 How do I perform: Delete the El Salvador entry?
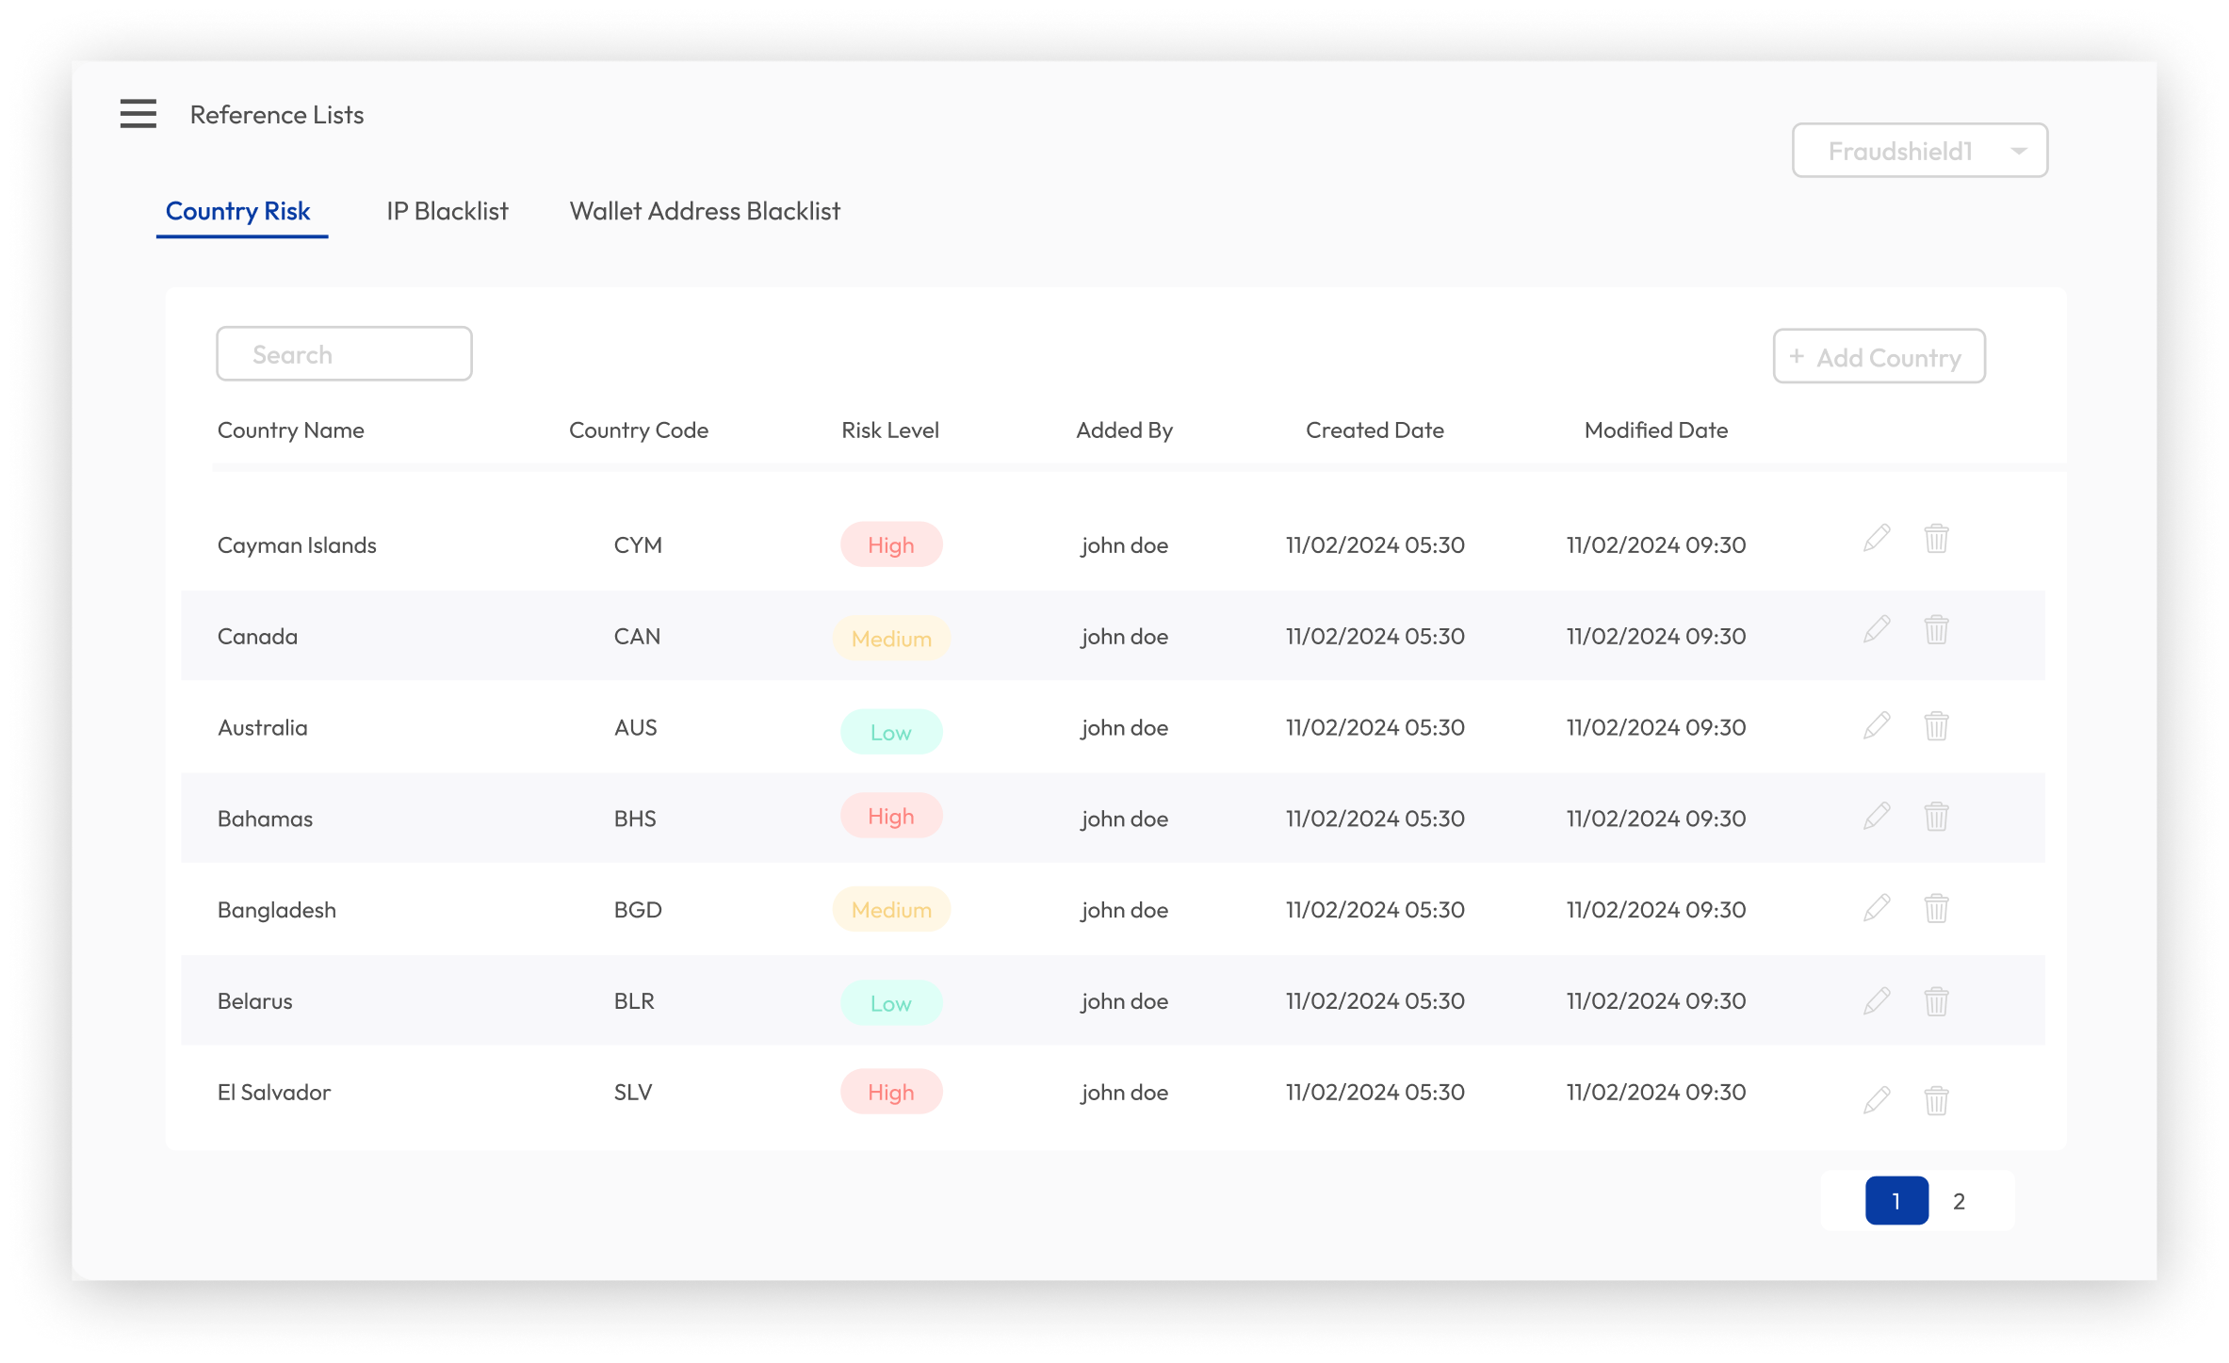coord(1936,1100)
